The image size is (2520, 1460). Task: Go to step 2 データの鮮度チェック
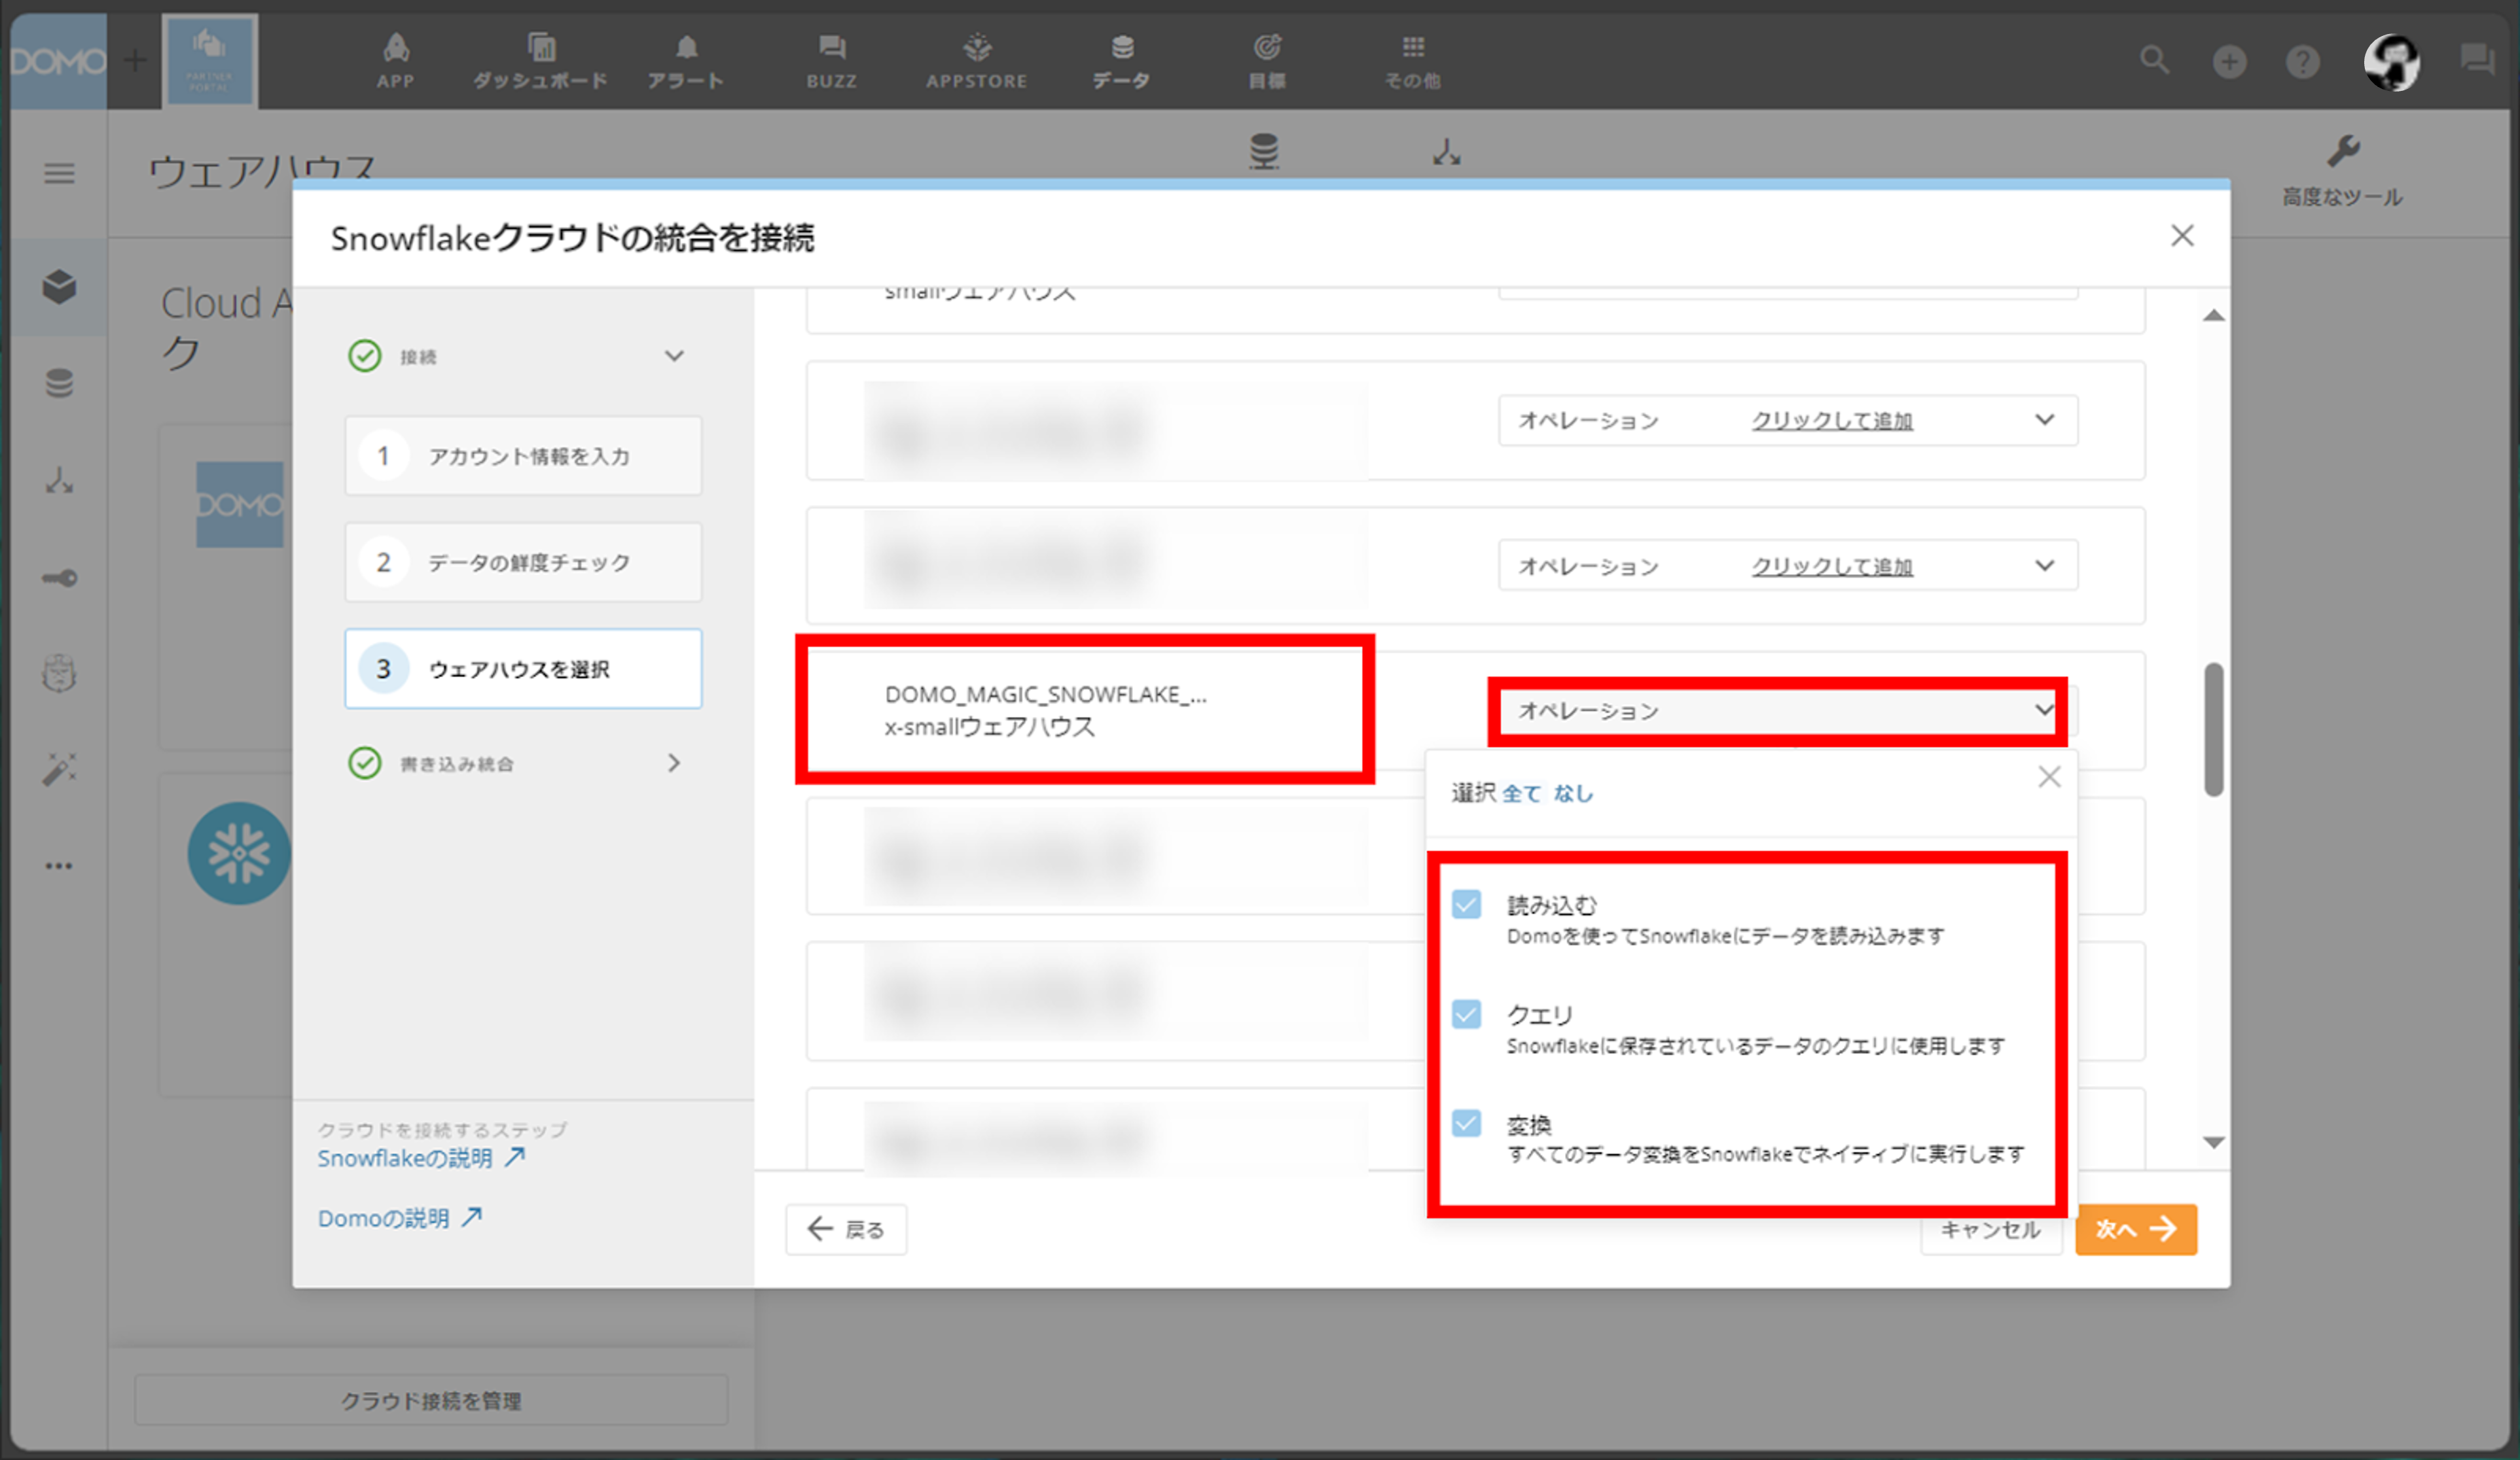[523, 563]
